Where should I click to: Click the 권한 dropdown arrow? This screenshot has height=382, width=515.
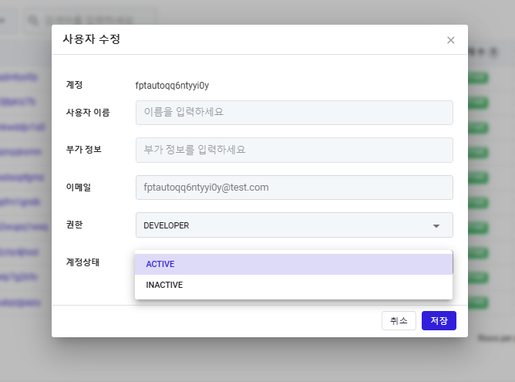click(436, 226)
